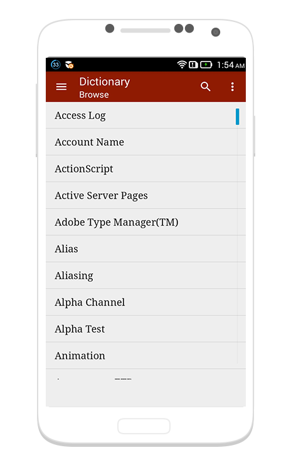The image size is (296, 455).
Task: Choose the ActionScript entry
Action: click(x=145, y=168)
